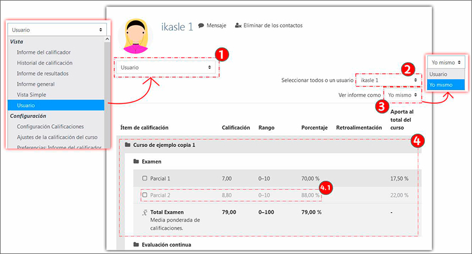Click the Parcial 2 item icon

click(x=145, y=195)
